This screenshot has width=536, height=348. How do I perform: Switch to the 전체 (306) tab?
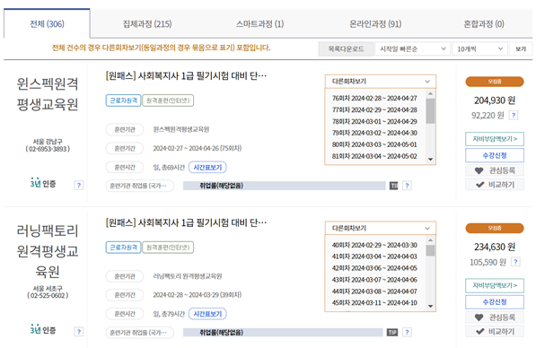click(47, 24)
